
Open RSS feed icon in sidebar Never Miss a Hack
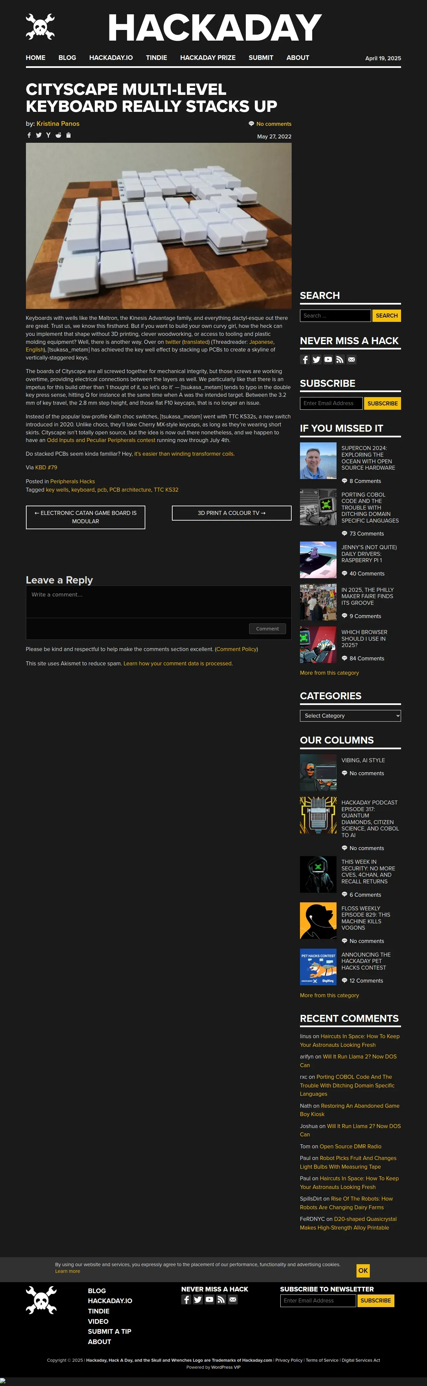click(x=340, y=359)
